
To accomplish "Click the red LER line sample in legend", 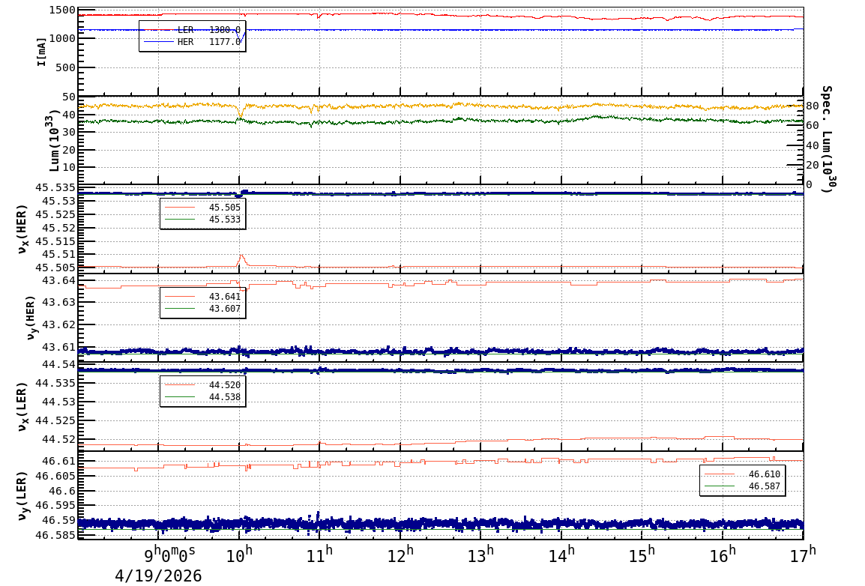I will [159, 30].
